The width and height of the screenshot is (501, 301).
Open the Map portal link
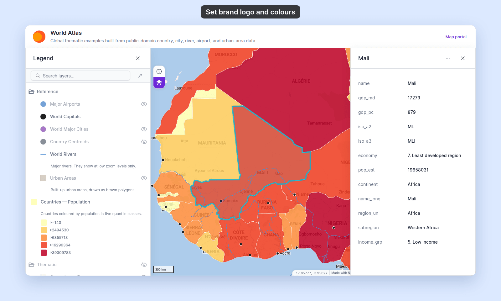[x=456, y=37]
